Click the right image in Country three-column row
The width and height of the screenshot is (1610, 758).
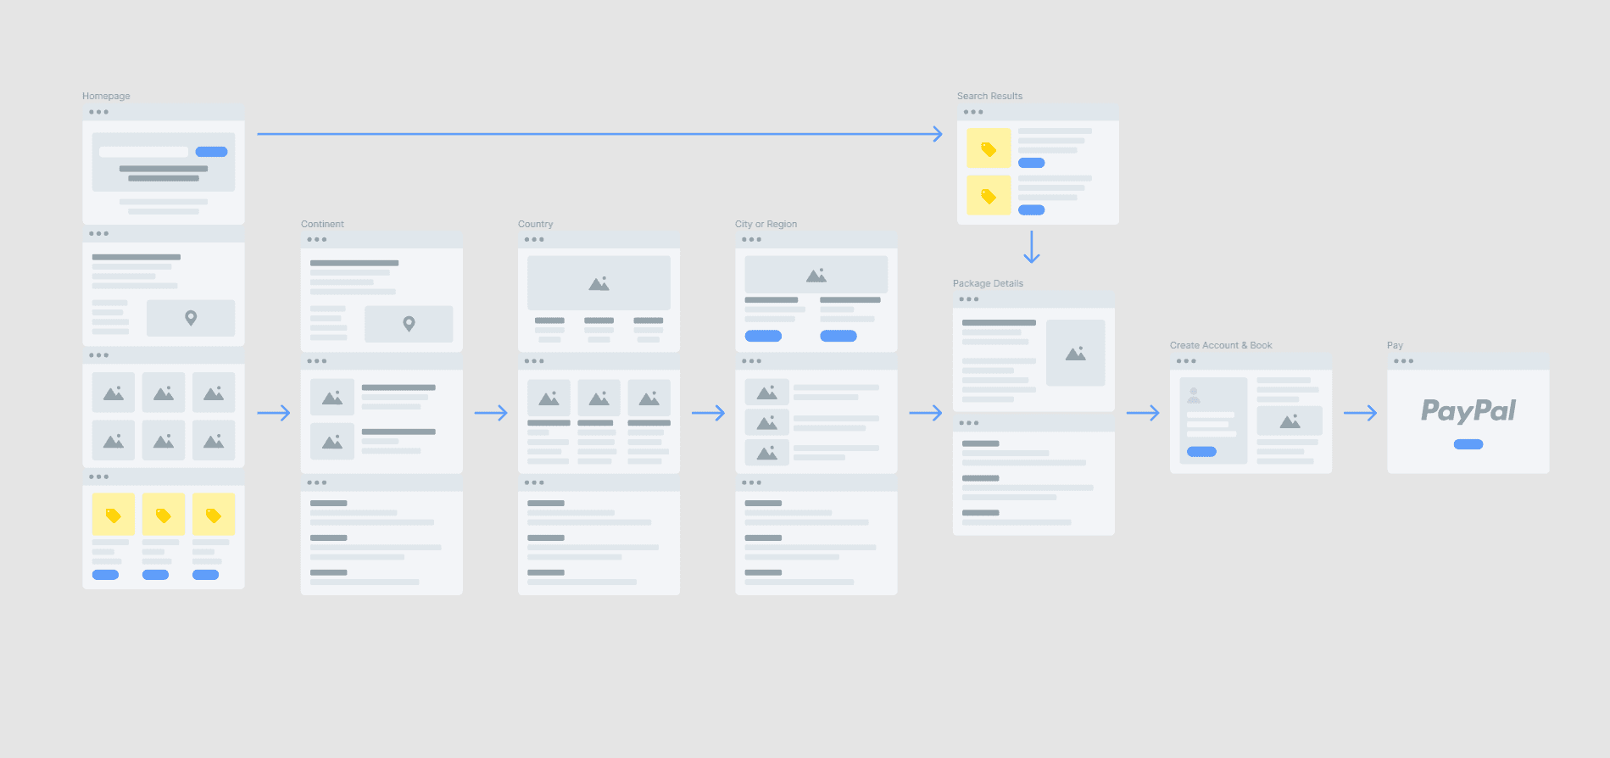[x=649, y=397]
